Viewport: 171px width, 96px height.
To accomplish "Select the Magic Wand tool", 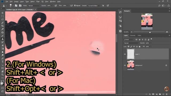I will (2, 23).
